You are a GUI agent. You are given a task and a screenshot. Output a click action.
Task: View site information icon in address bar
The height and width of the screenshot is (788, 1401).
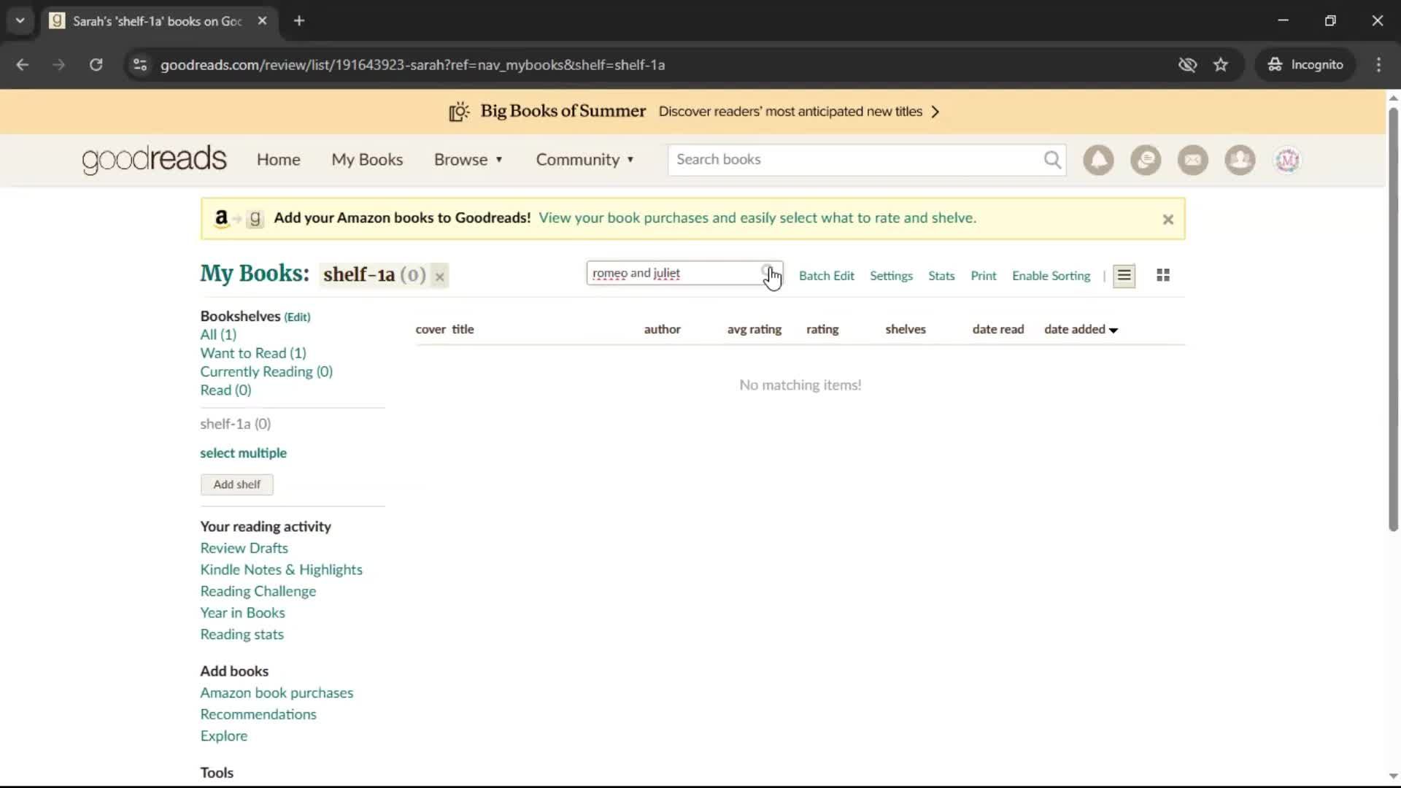140,65
